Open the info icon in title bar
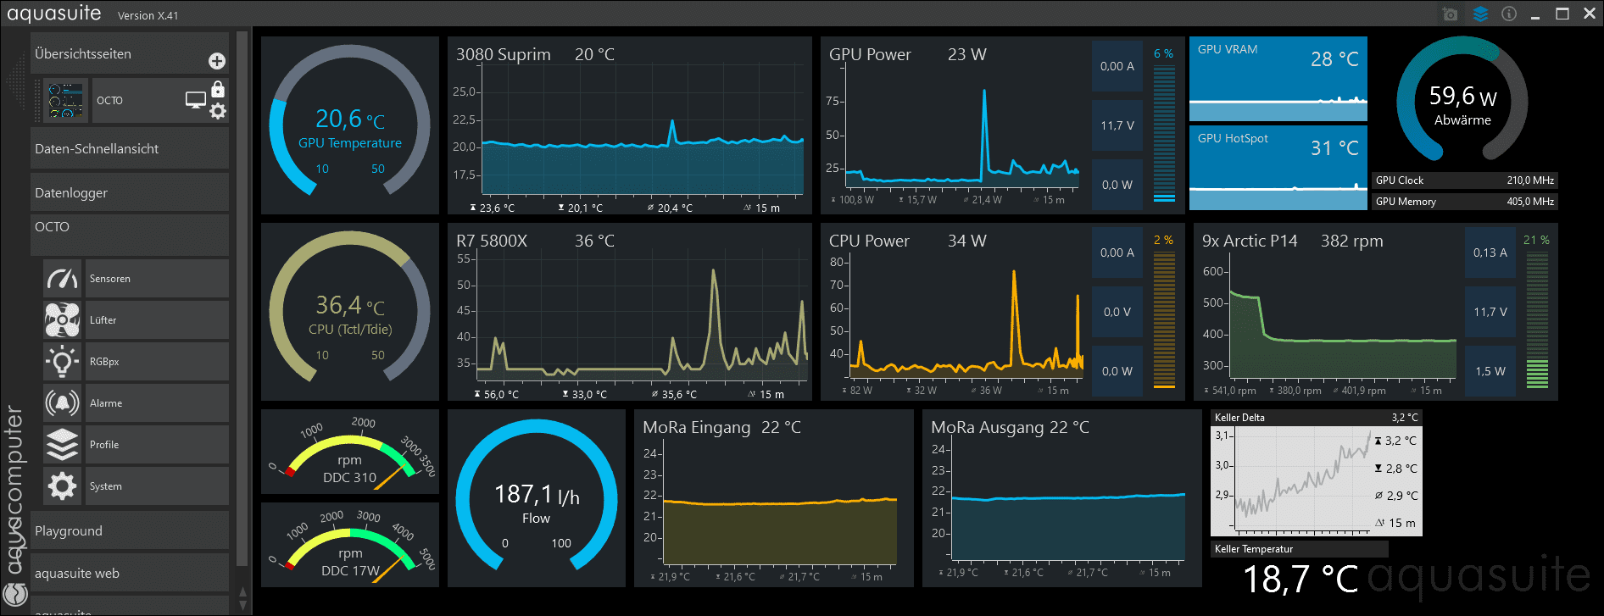This screenshot has width=1604, height=616. pyautogui.click(x=1509, y=14)
